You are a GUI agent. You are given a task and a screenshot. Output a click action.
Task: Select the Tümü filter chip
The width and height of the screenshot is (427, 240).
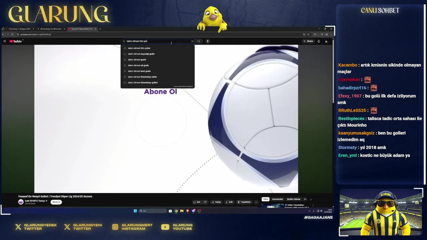[266, 199]
